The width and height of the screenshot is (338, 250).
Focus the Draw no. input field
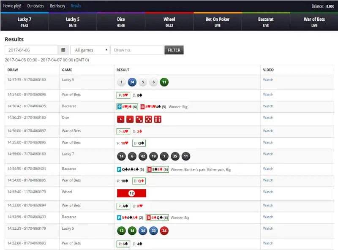[x=136, y=50]
